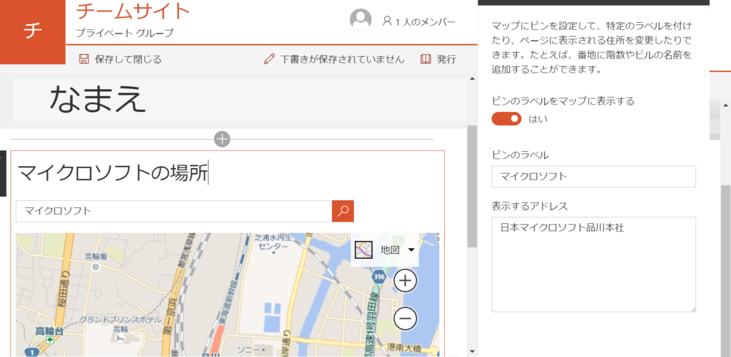Screen dimensions: 731x357
Task: Click the route 316 marker on map
Action: [378, 277]
